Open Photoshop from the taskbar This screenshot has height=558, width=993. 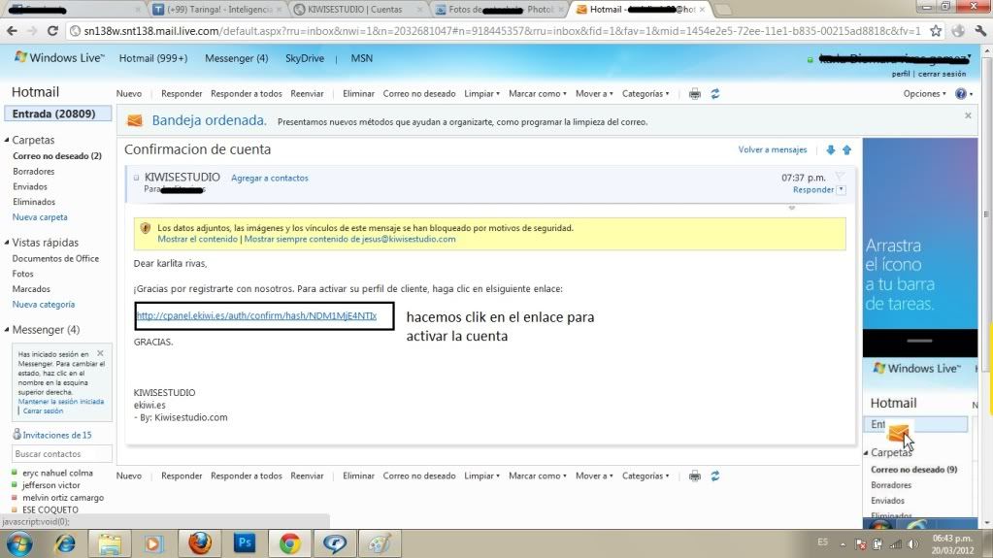tap(245, 544)
